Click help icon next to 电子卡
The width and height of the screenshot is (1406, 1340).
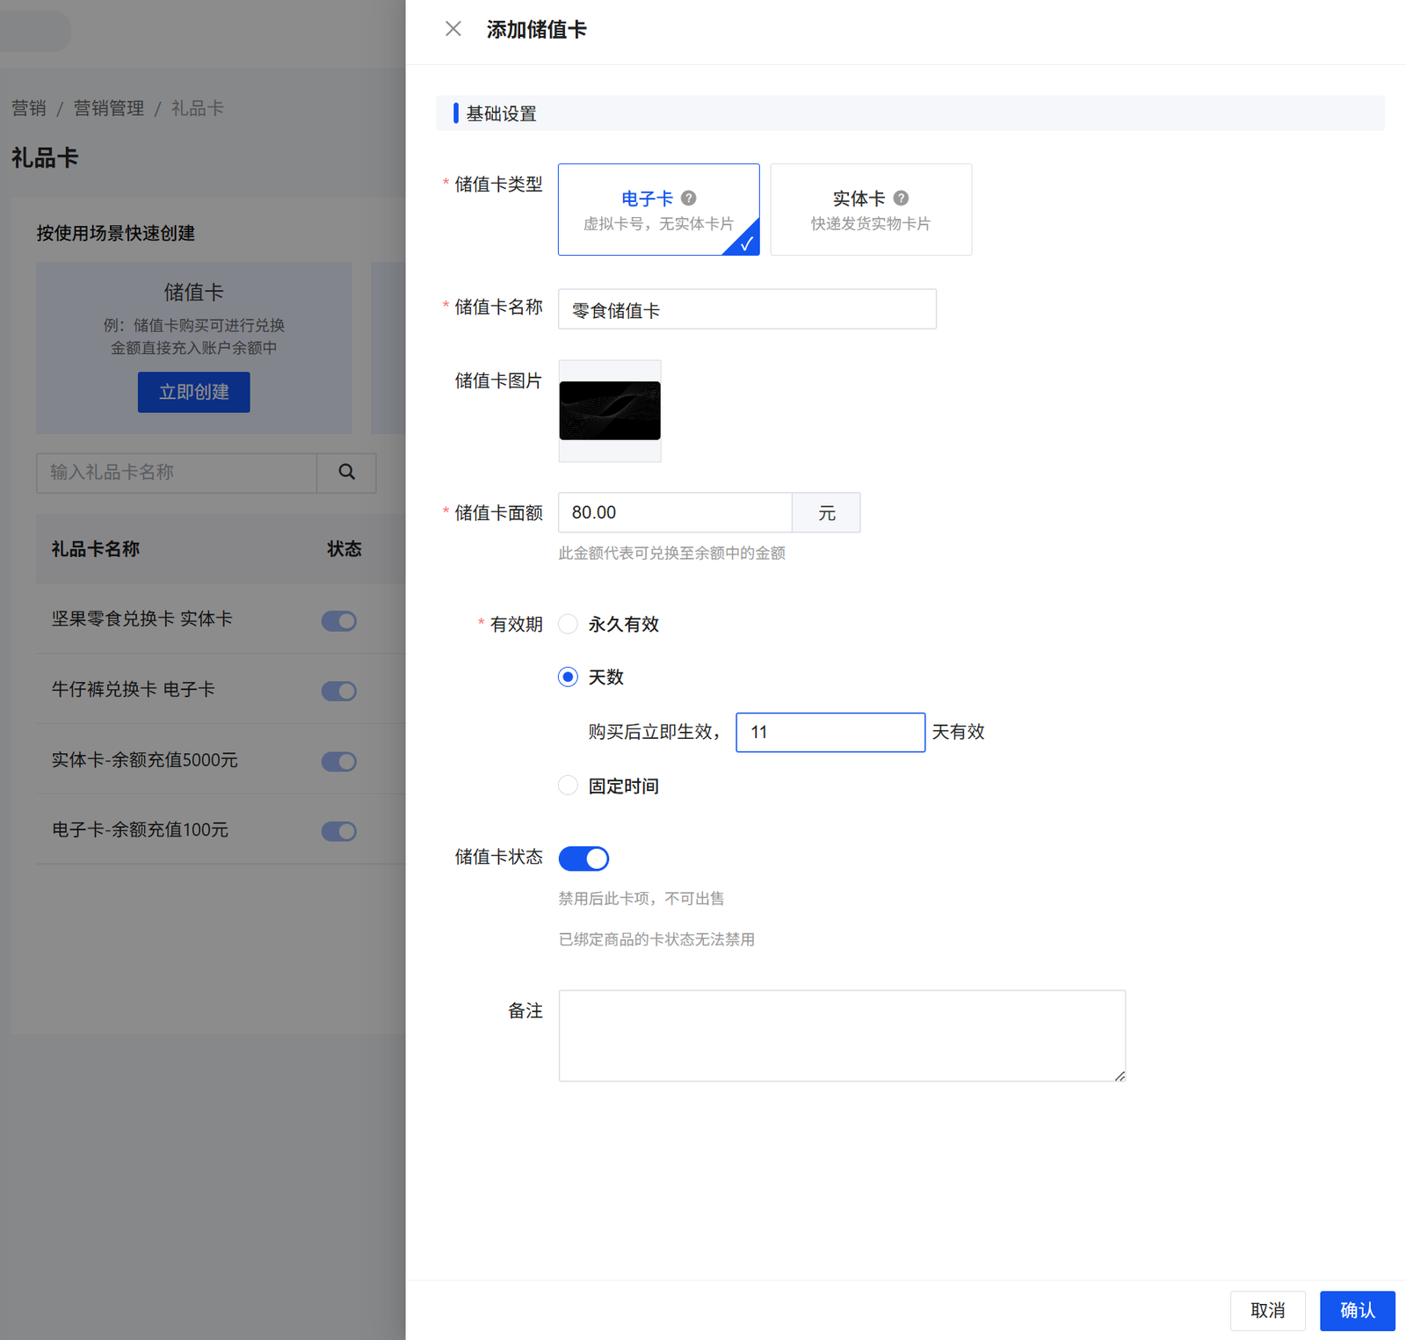(689, 199)
